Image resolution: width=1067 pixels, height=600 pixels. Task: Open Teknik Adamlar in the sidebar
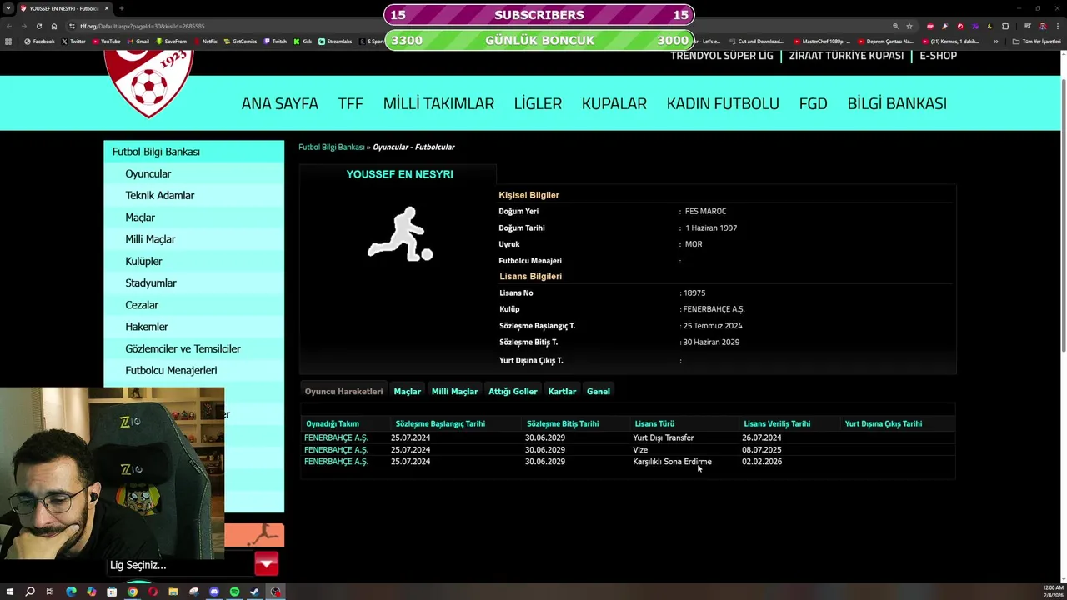click(x=159, y=195)
